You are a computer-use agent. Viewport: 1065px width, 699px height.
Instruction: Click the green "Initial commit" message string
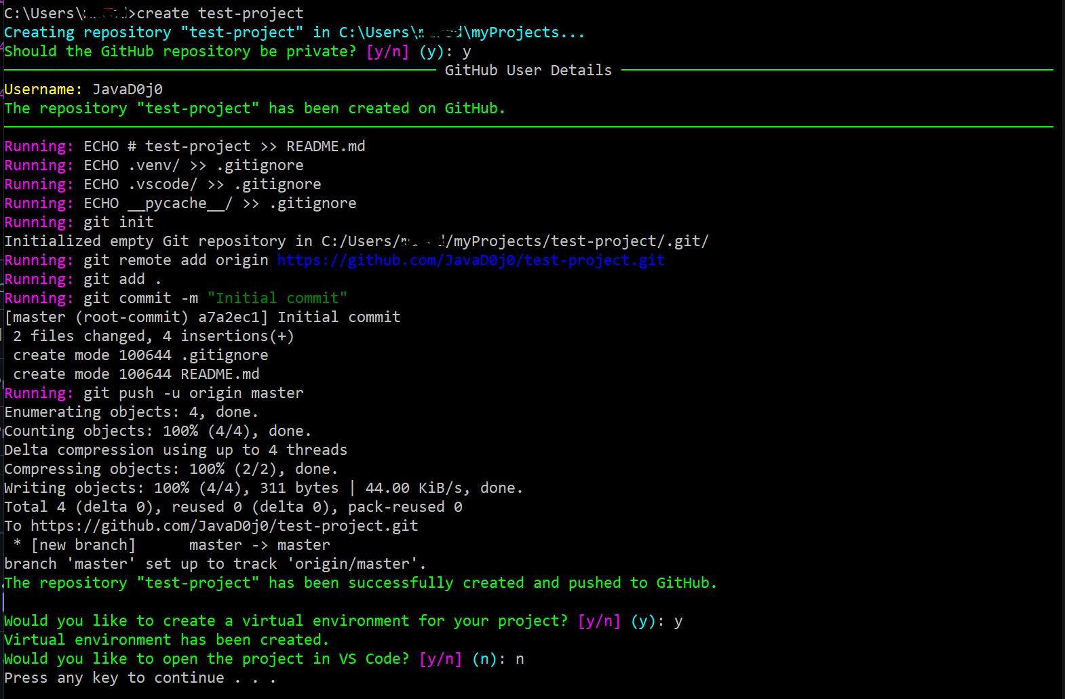point(277,298)
